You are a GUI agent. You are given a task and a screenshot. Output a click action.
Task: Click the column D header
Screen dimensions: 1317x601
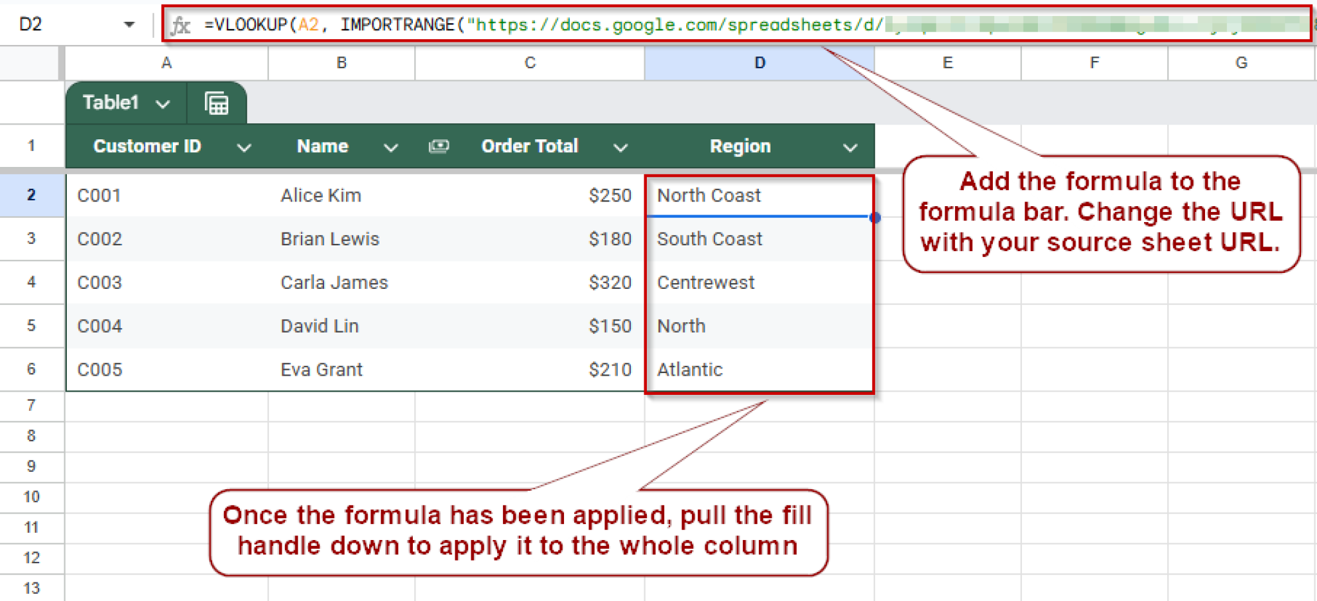(x=759, y=62)
